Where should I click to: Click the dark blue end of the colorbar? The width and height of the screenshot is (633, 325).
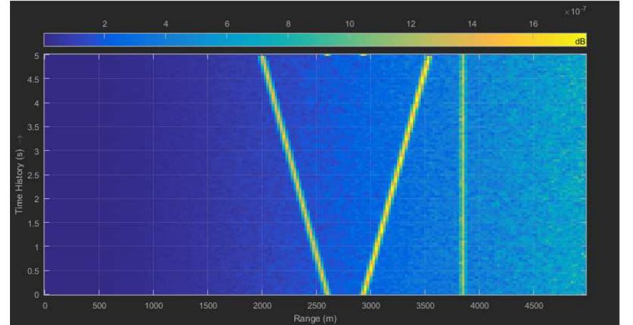click(51, 40)
